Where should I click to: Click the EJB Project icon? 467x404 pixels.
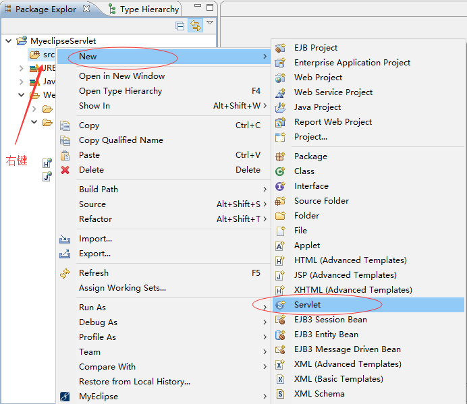tap(281, 48)
